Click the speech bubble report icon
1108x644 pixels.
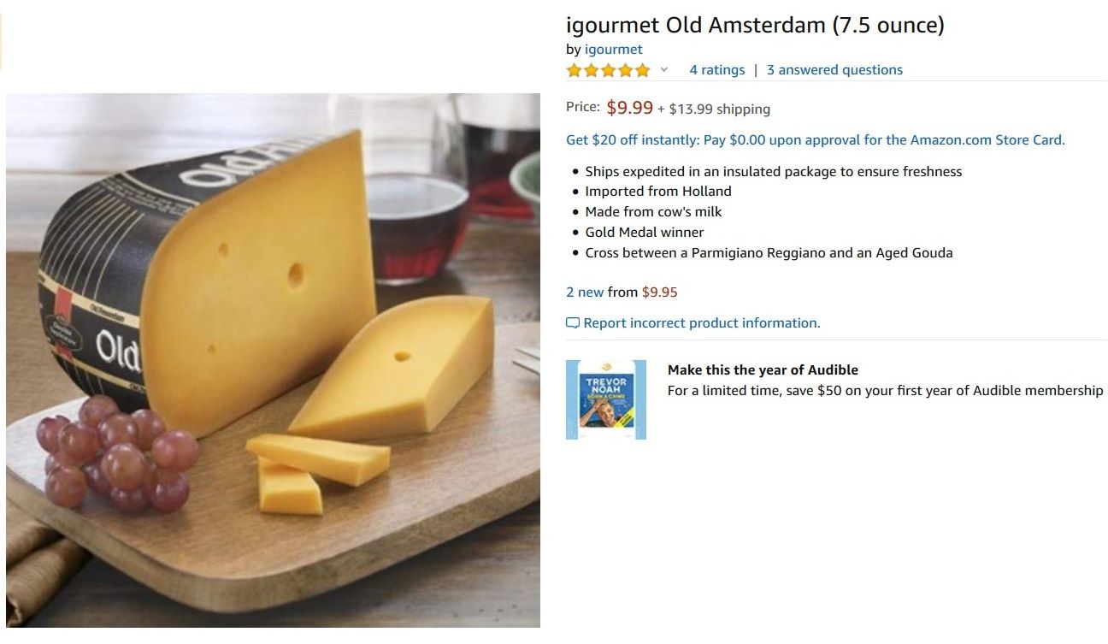pos(573,323)
